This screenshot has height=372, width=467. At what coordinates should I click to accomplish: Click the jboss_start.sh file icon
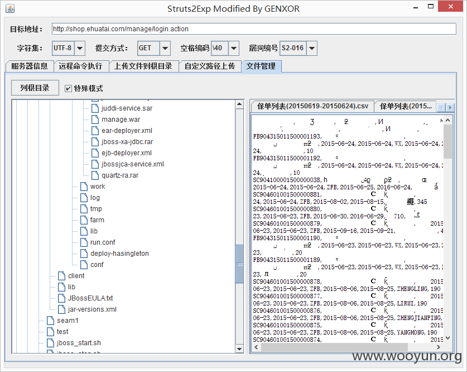pyautogui.click(x=50, y=343)
